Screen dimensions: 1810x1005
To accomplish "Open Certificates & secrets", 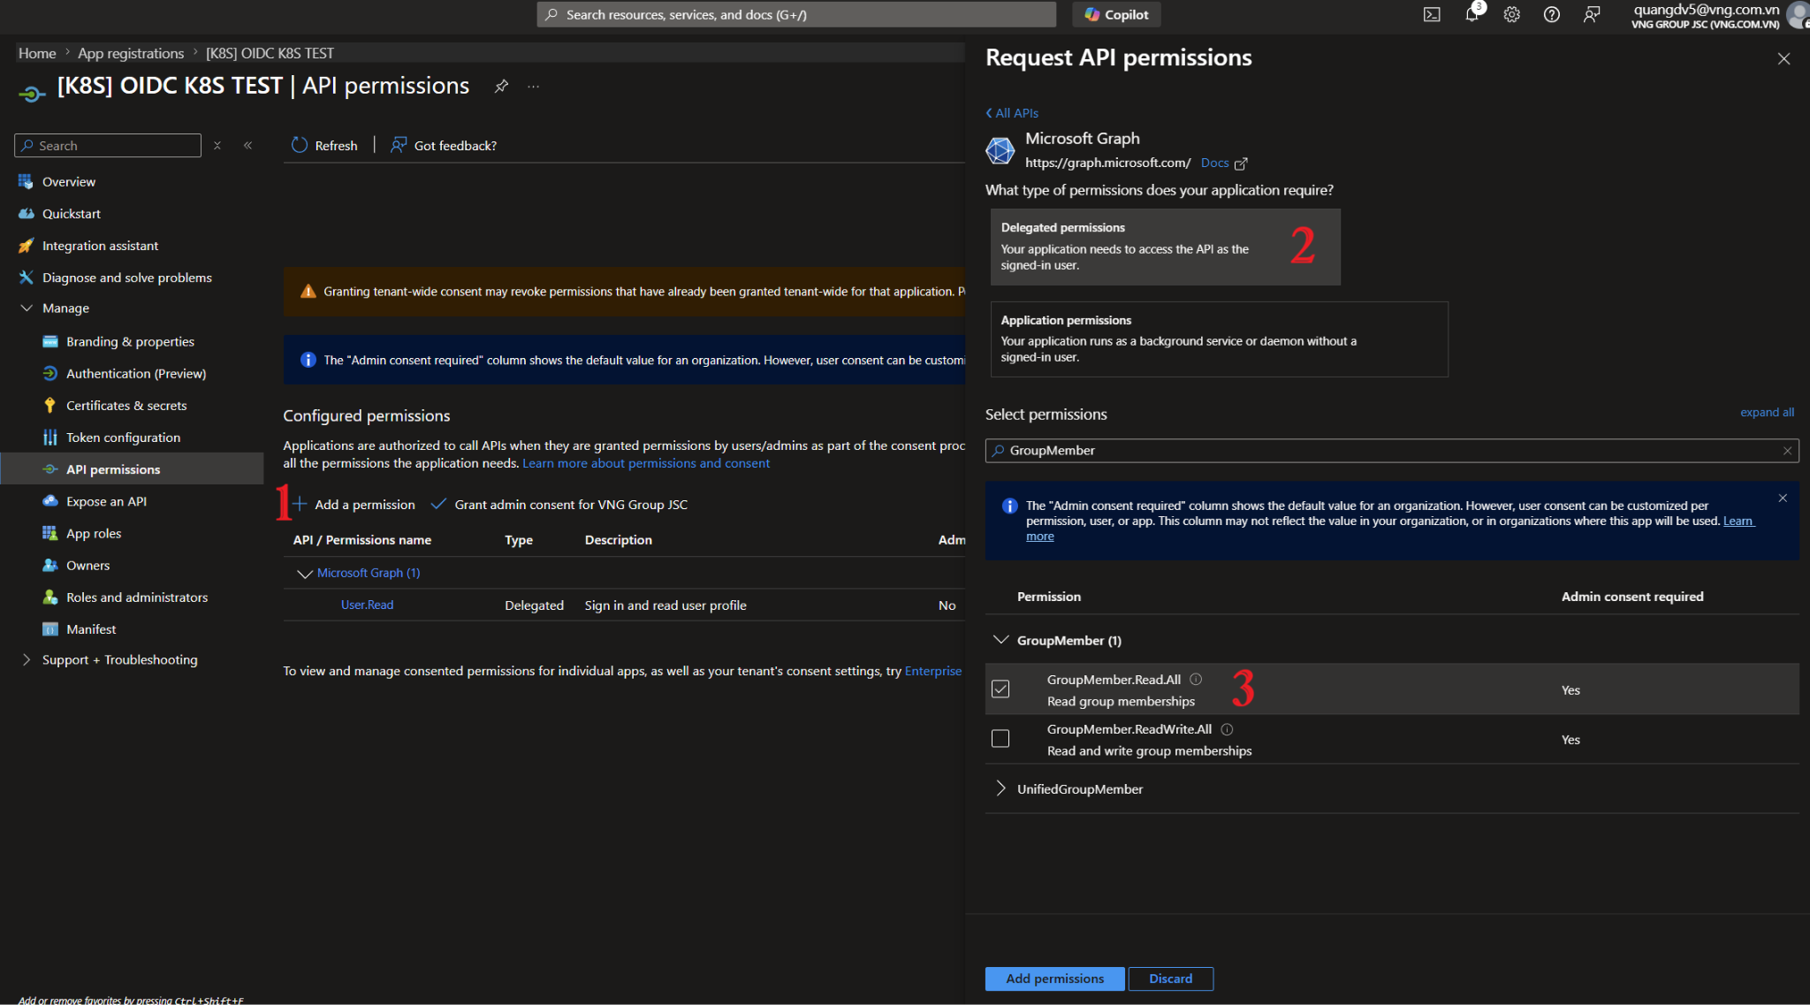I will point(126,405).
